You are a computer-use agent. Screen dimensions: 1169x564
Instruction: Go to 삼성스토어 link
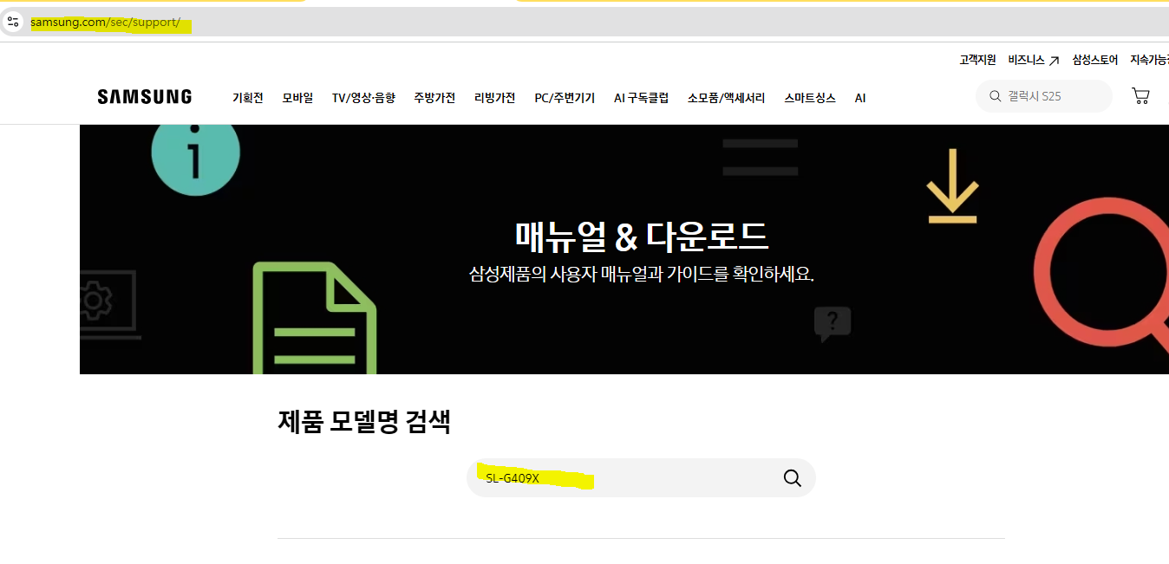[1095, 60]
